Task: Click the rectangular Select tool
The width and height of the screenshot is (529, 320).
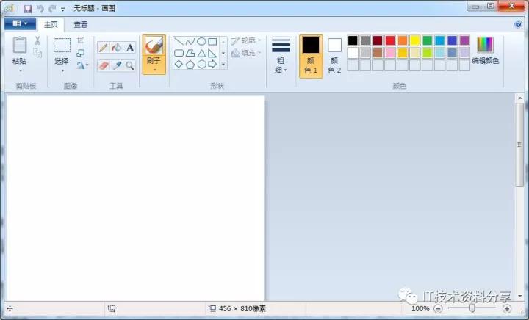Action: pos(62,45)
